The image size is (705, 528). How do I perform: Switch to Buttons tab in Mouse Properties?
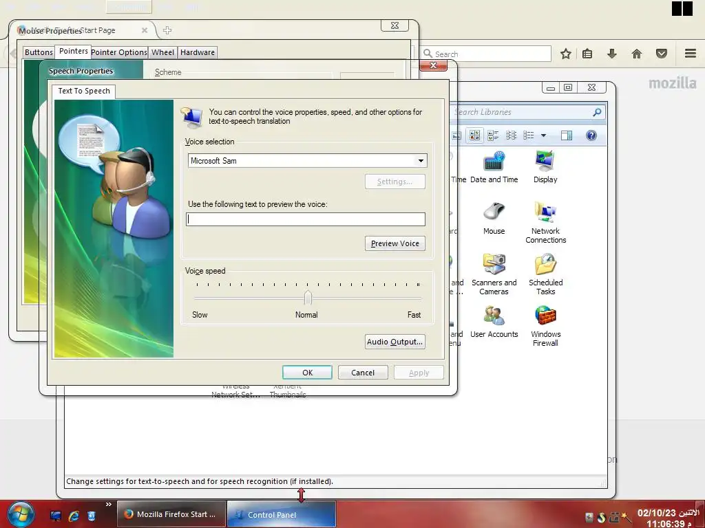pos(39,52)
